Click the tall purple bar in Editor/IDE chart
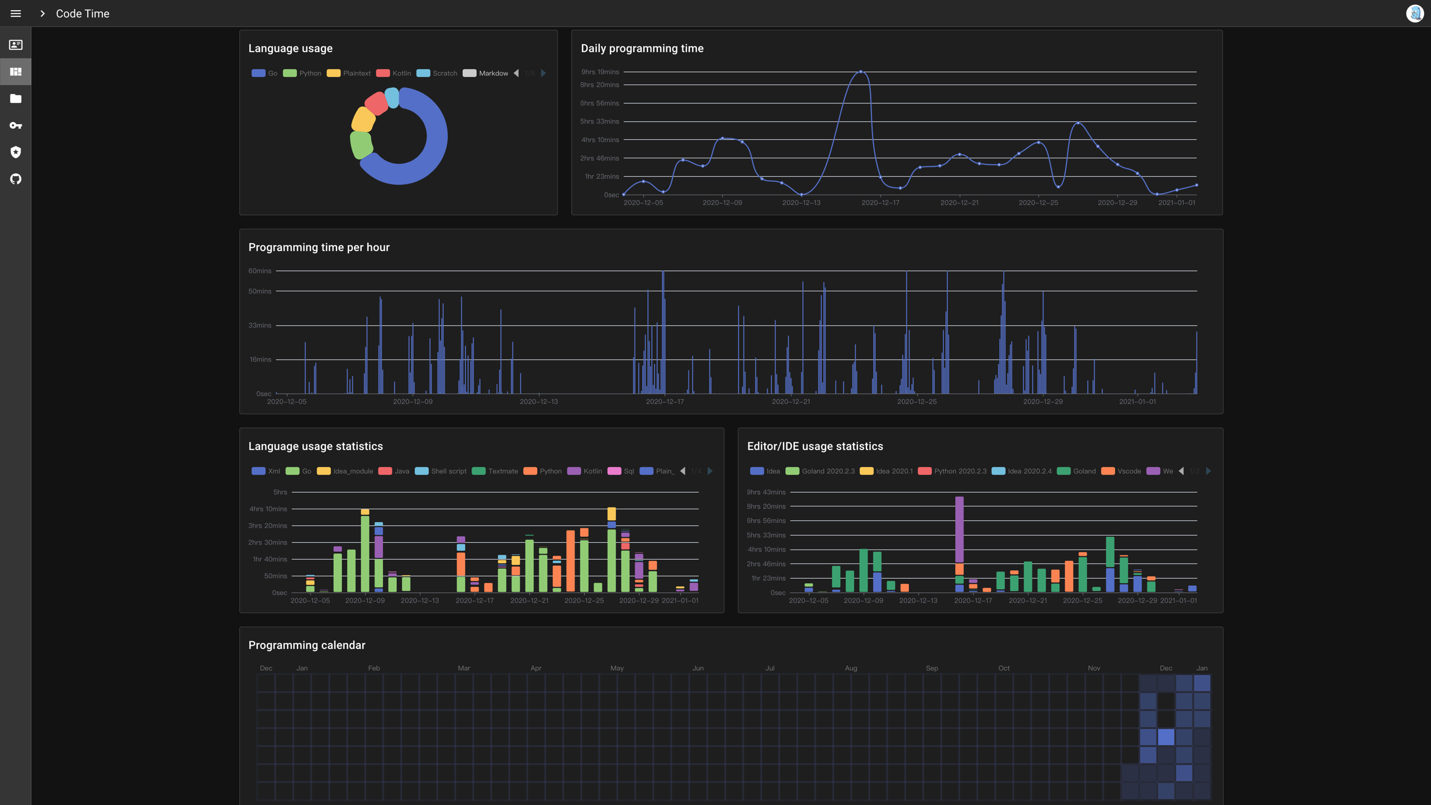Image resolution: width=1431 pixels, height=805 pixels. coord(959,529)
